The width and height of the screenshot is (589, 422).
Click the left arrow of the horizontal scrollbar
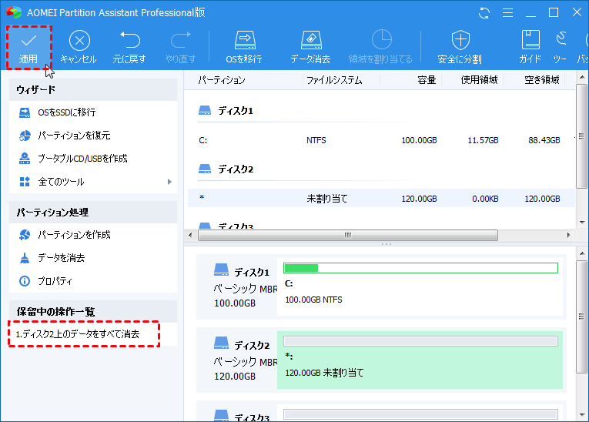pos(190,235)
